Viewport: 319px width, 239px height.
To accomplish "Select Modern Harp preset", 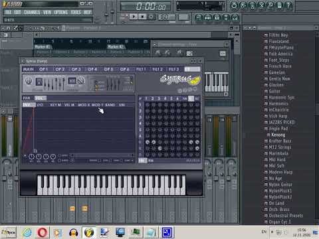I will [x=280, y=172].
